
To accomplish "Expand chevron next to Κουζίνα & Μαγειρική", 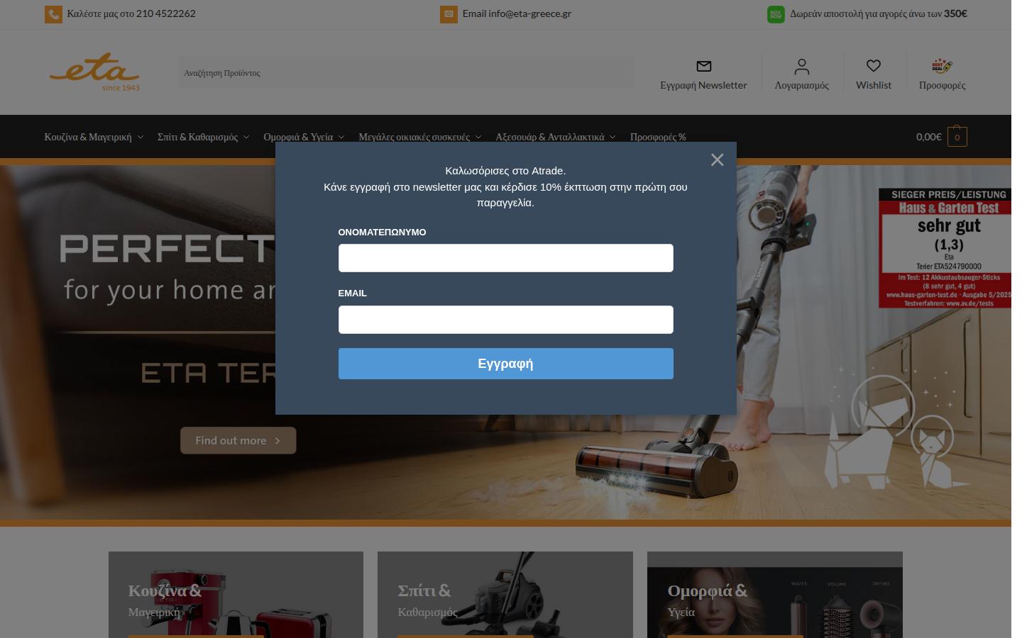I will [141, 138].
